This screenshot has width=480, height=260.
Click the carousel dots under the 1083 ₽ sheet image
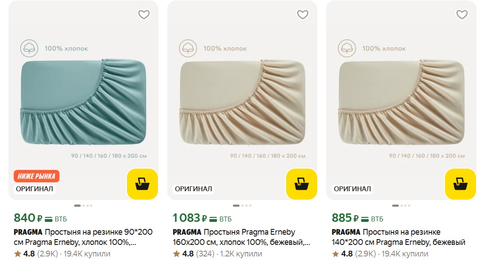(242, 205)
